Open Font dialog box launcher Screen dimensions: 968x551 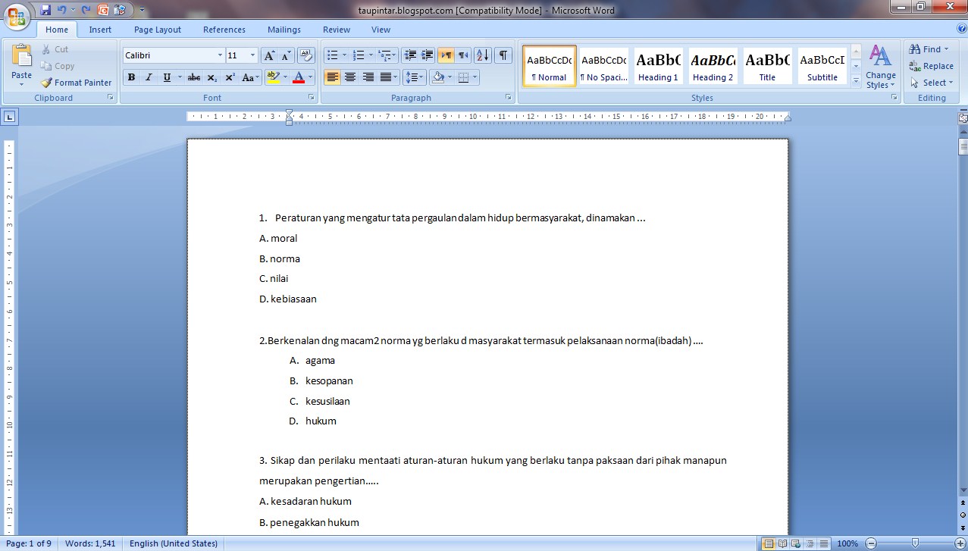[x=311, y=98]
